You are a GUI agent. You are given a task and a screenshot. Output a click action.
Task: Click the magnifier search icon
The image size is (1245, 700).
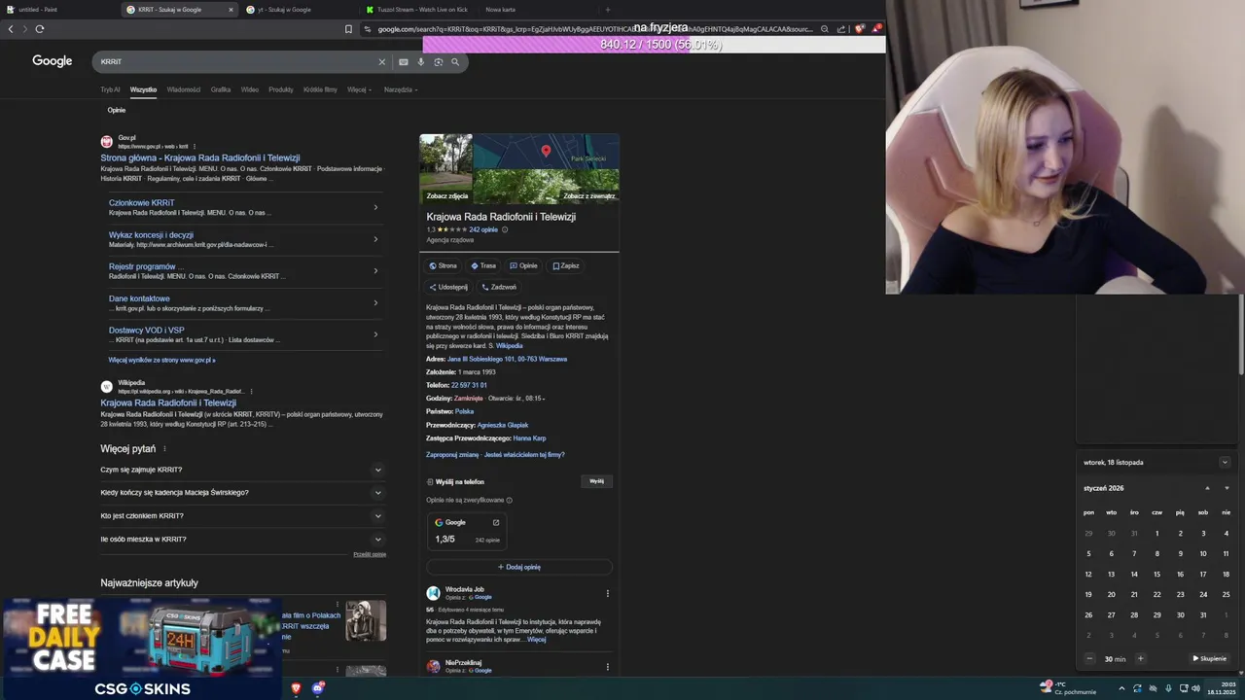pyautogui.click(x=455, y=62)
